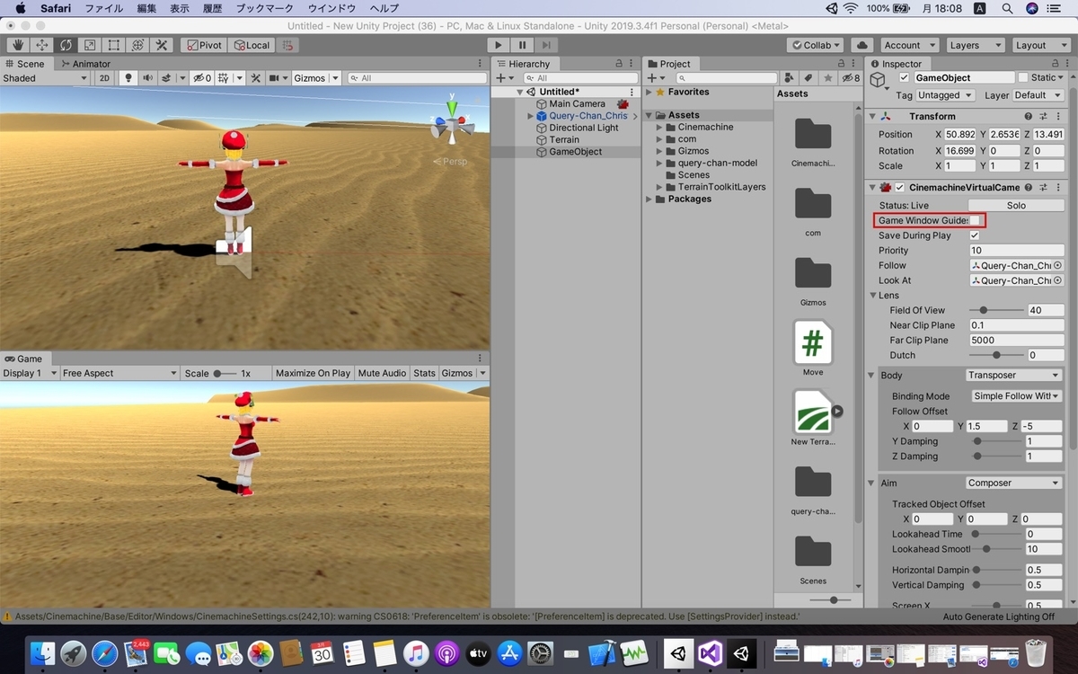Click search by label icon in Project
The width and height of the screenshot is (1078, 674).
click(809, 78)
